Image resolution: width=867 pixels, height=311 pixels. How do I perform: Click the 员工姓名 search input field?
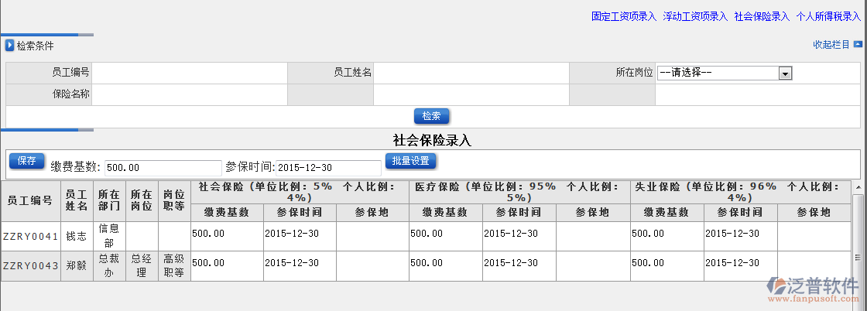[x=471, y=73]
